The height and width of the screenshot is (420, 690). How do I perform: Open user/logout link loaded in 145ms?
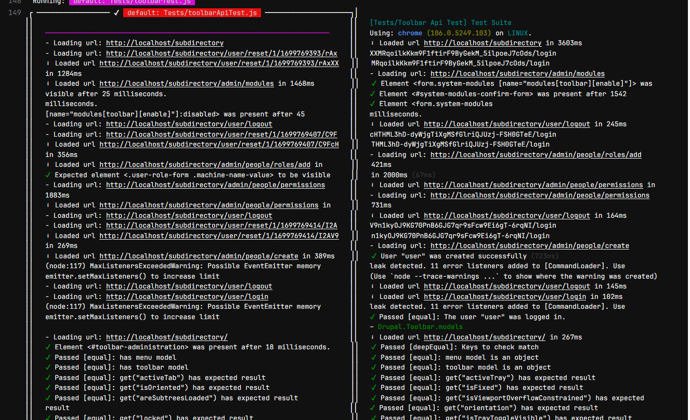[507, 286]
